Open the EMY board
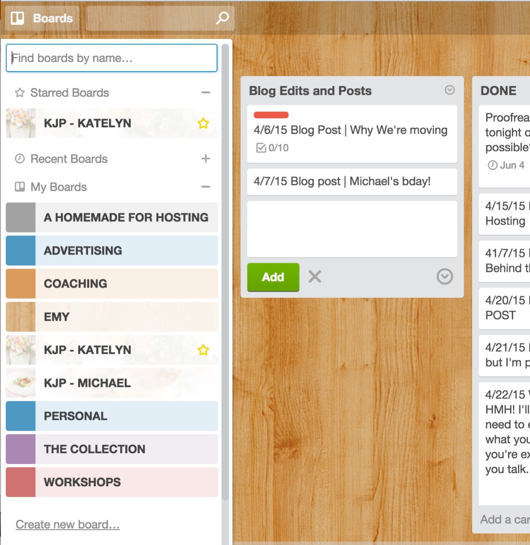 click(x=112, y=317)
